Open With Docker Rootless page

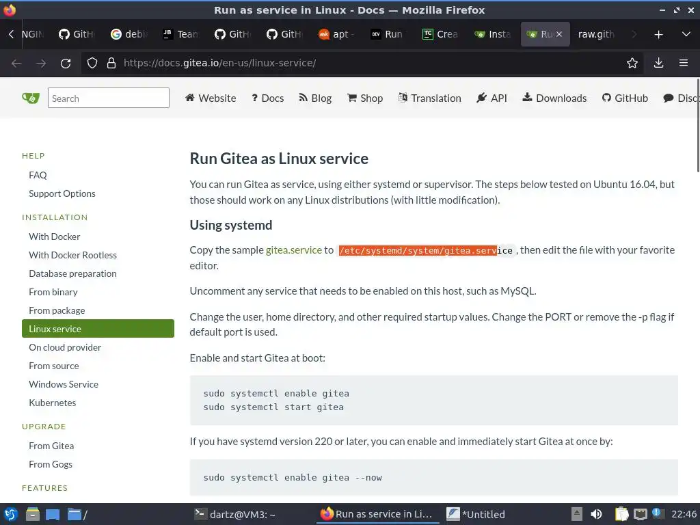click(72, 255)
